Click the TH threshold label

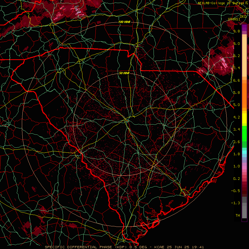pos(238,215)
